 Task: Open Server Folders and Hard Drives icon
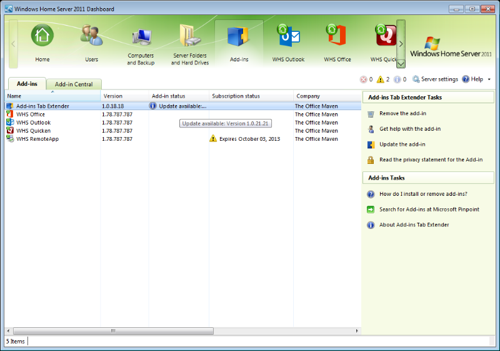click(x=190, y=36)
